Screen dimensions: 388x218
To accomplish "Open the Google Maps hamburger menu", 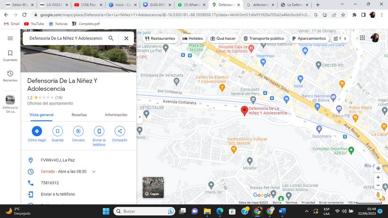I will coord(10,38).
